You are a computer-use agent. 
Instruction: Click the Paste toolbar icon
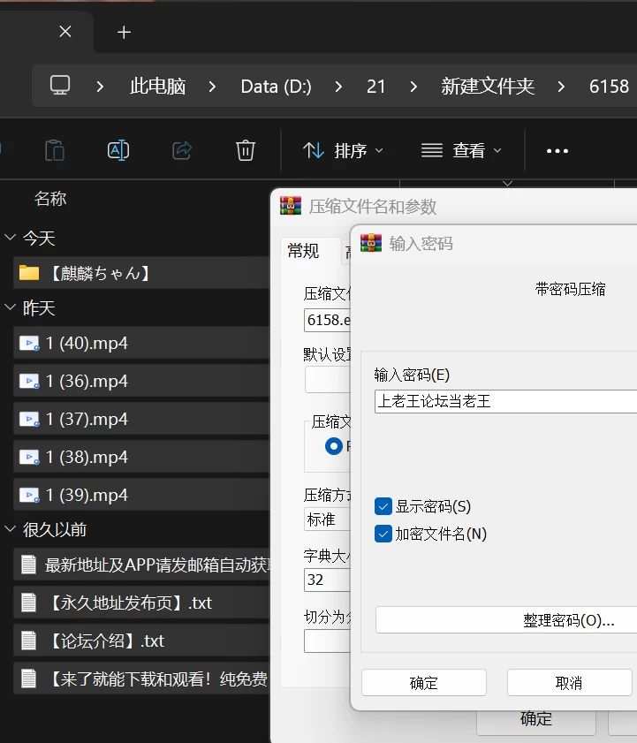click(55, 151)
